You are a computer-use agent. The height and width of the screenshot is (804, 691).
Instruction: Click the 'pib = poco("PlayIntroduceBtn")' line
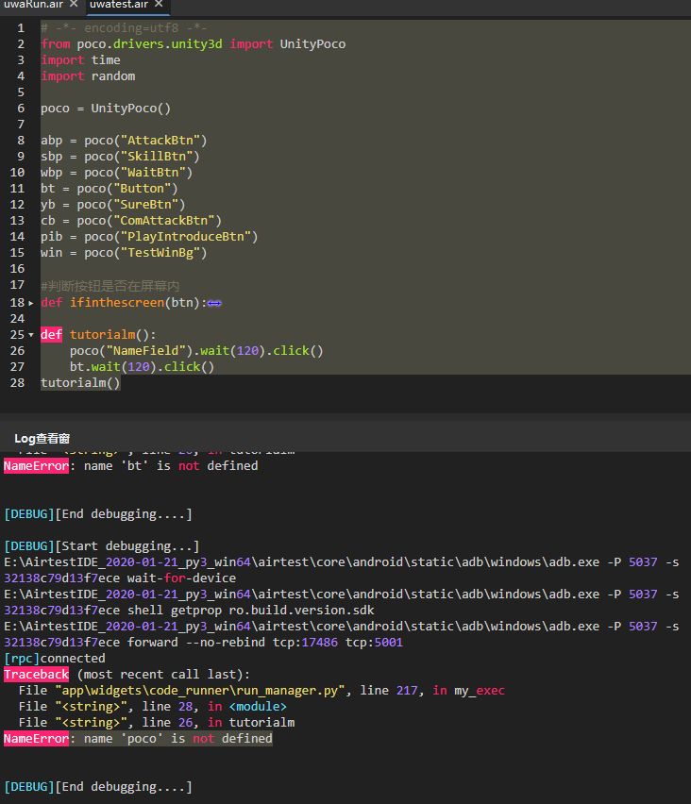149,236
